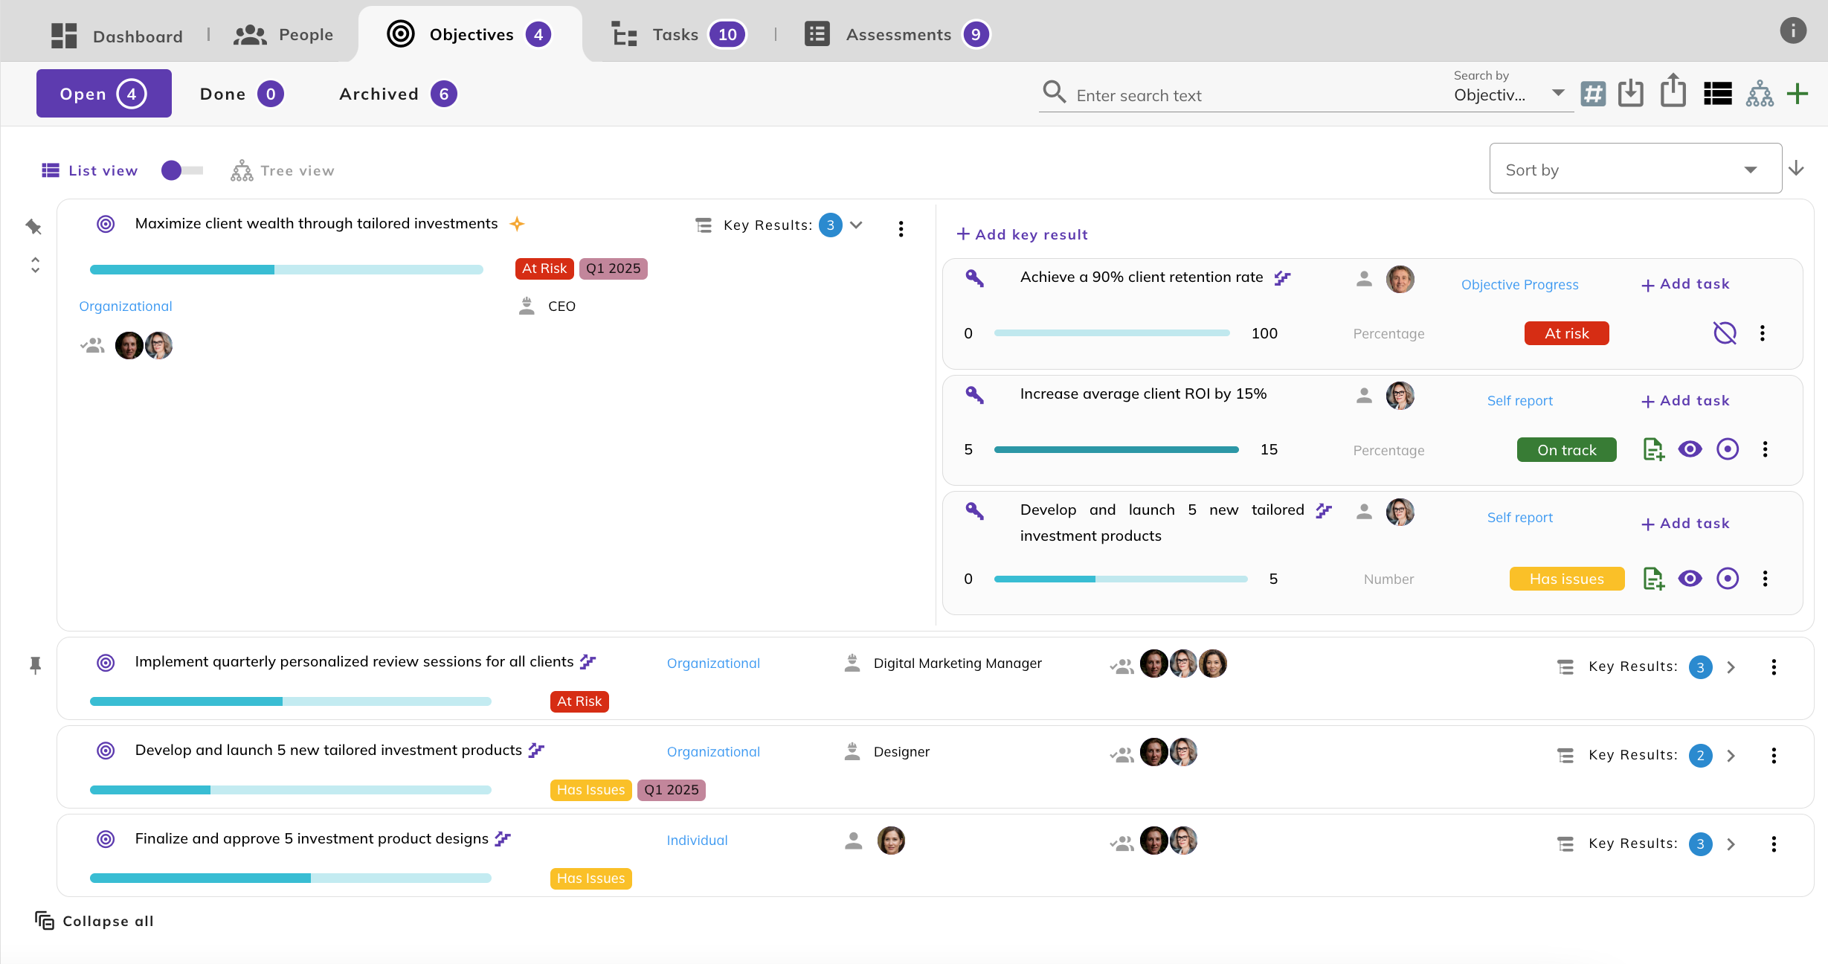Click Add key result link
This screenshot has width=1828, height=964.
click(1023, 234)
